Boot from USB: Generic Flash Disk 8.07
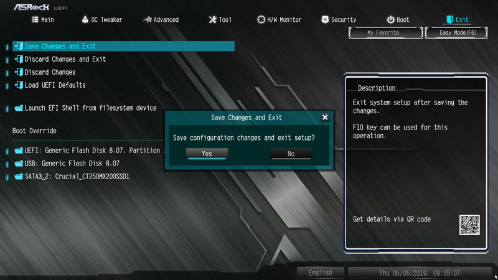The width and height of the screenshot is (498, 280). click(x=72, y=164)
